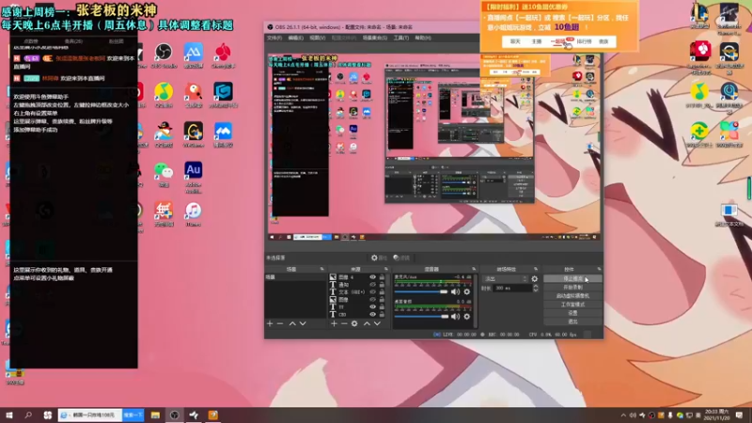
Task: Open the Windows Start menu
Action: (x=9, y=415)
